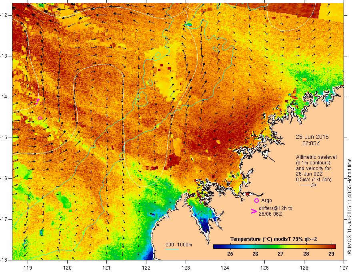Click the latitude axis label -15
The image size is (352, 272).
(4, 138)
